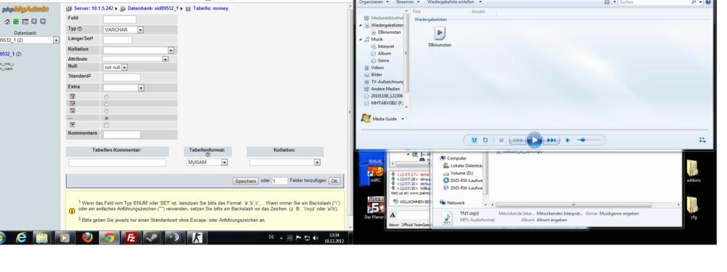Image resolution: width=727 pixels, height=272 pixels.
Task: Skip to next track in Media Player
Action: (x=551, y=140)
